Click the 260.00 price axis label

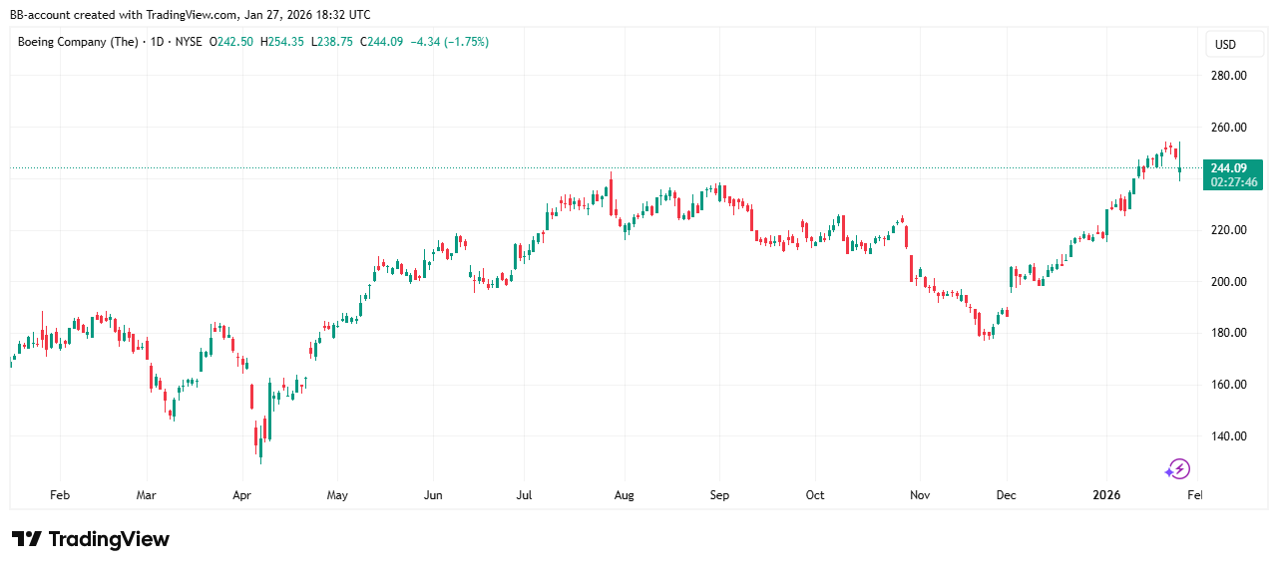click(x=1227, y=128)
